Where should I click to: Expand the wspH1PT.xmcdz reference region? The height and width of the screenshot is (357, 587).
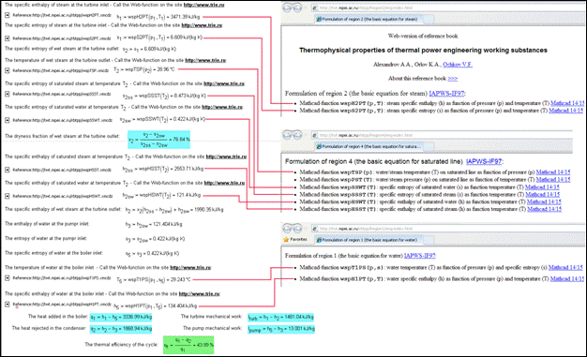click(x=8, y=305)
